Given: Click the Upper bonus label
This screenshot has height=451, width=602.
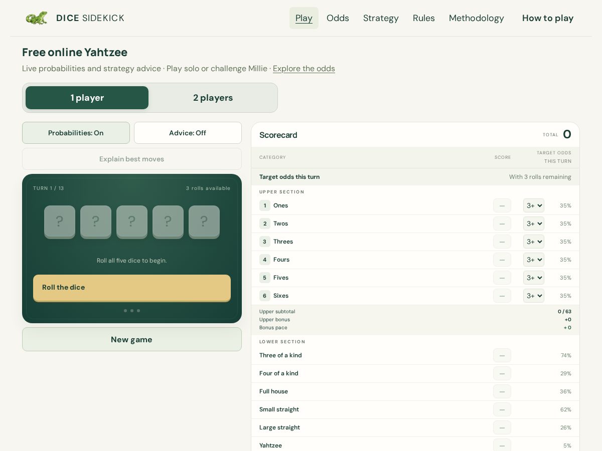Looking at the screenshot, I should [274, 320].
